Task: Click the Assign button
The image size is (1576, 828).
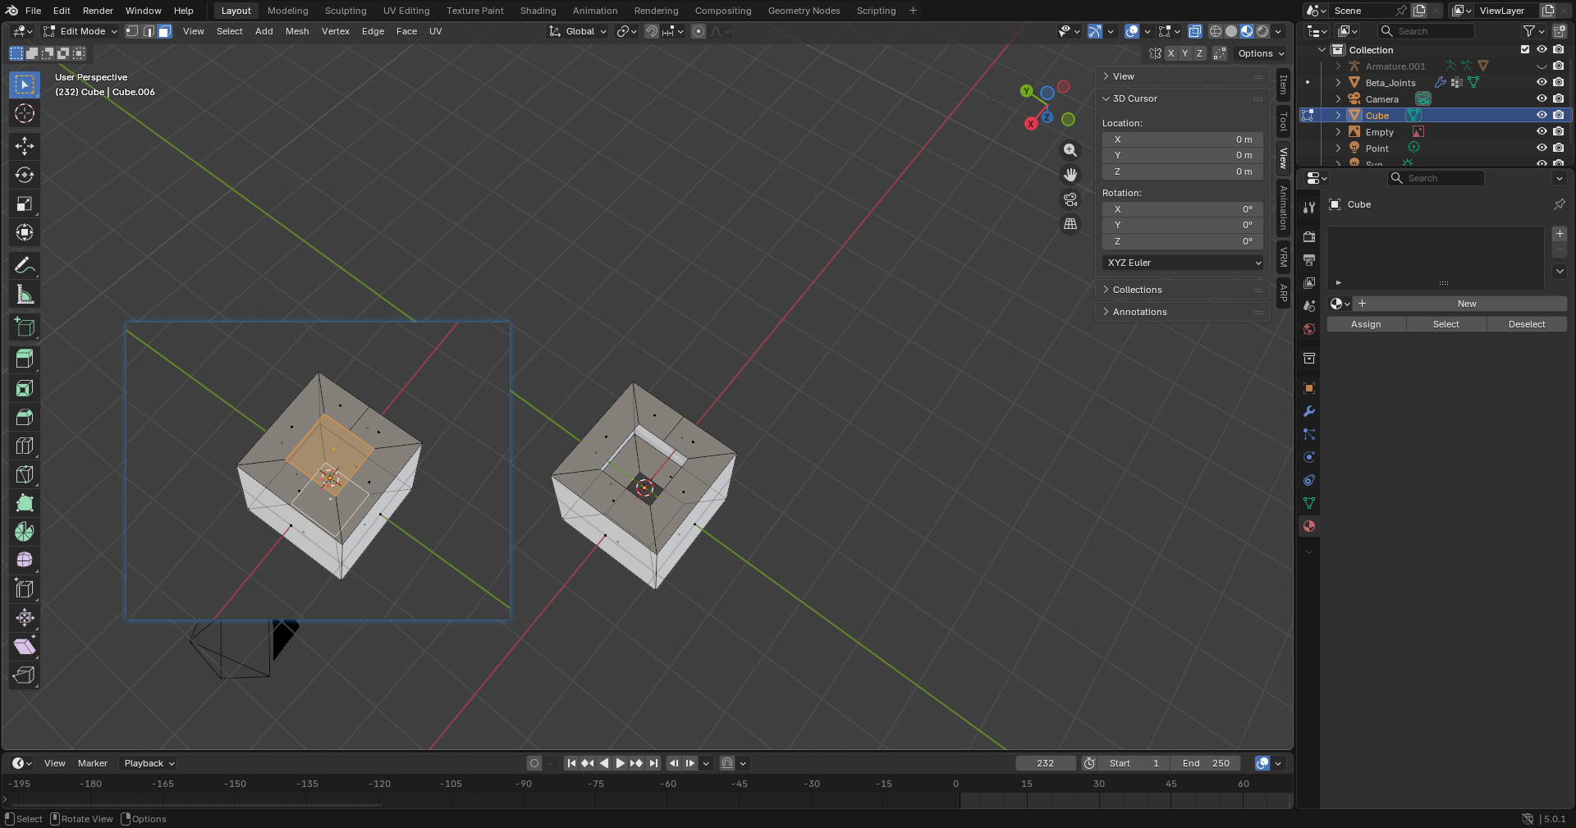Action: [1366, 324]
